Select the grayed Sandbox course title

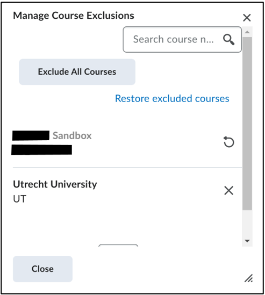72,135
